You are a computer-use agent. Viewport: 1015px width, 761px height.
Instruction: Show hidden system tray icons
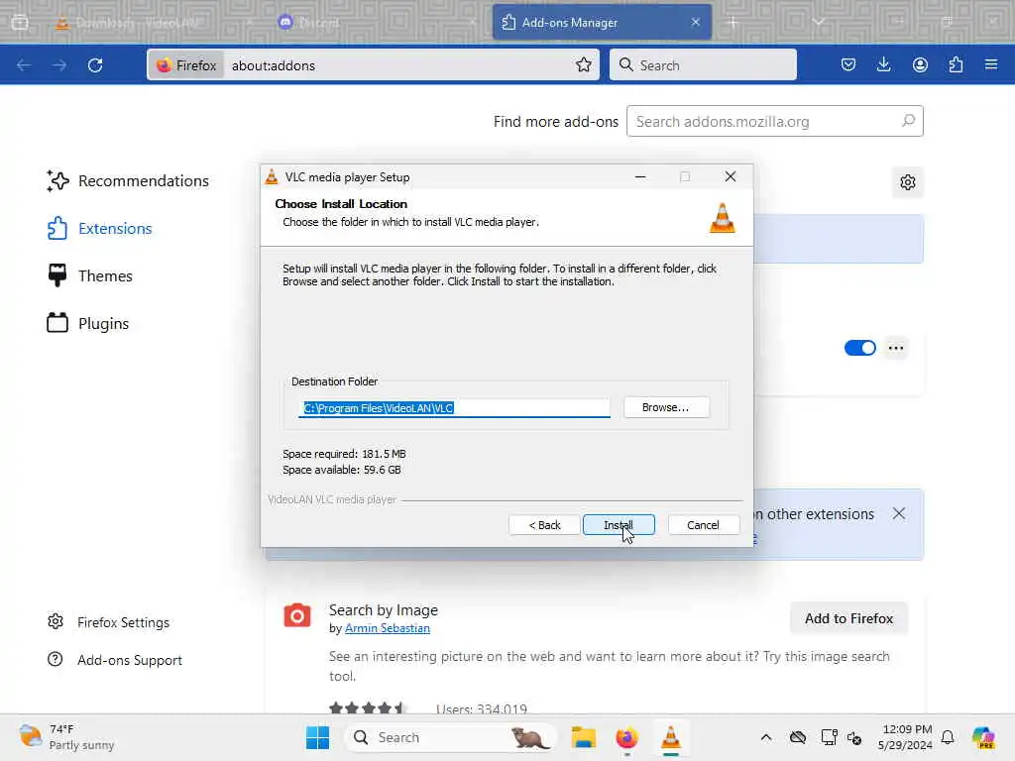[766, 737]
